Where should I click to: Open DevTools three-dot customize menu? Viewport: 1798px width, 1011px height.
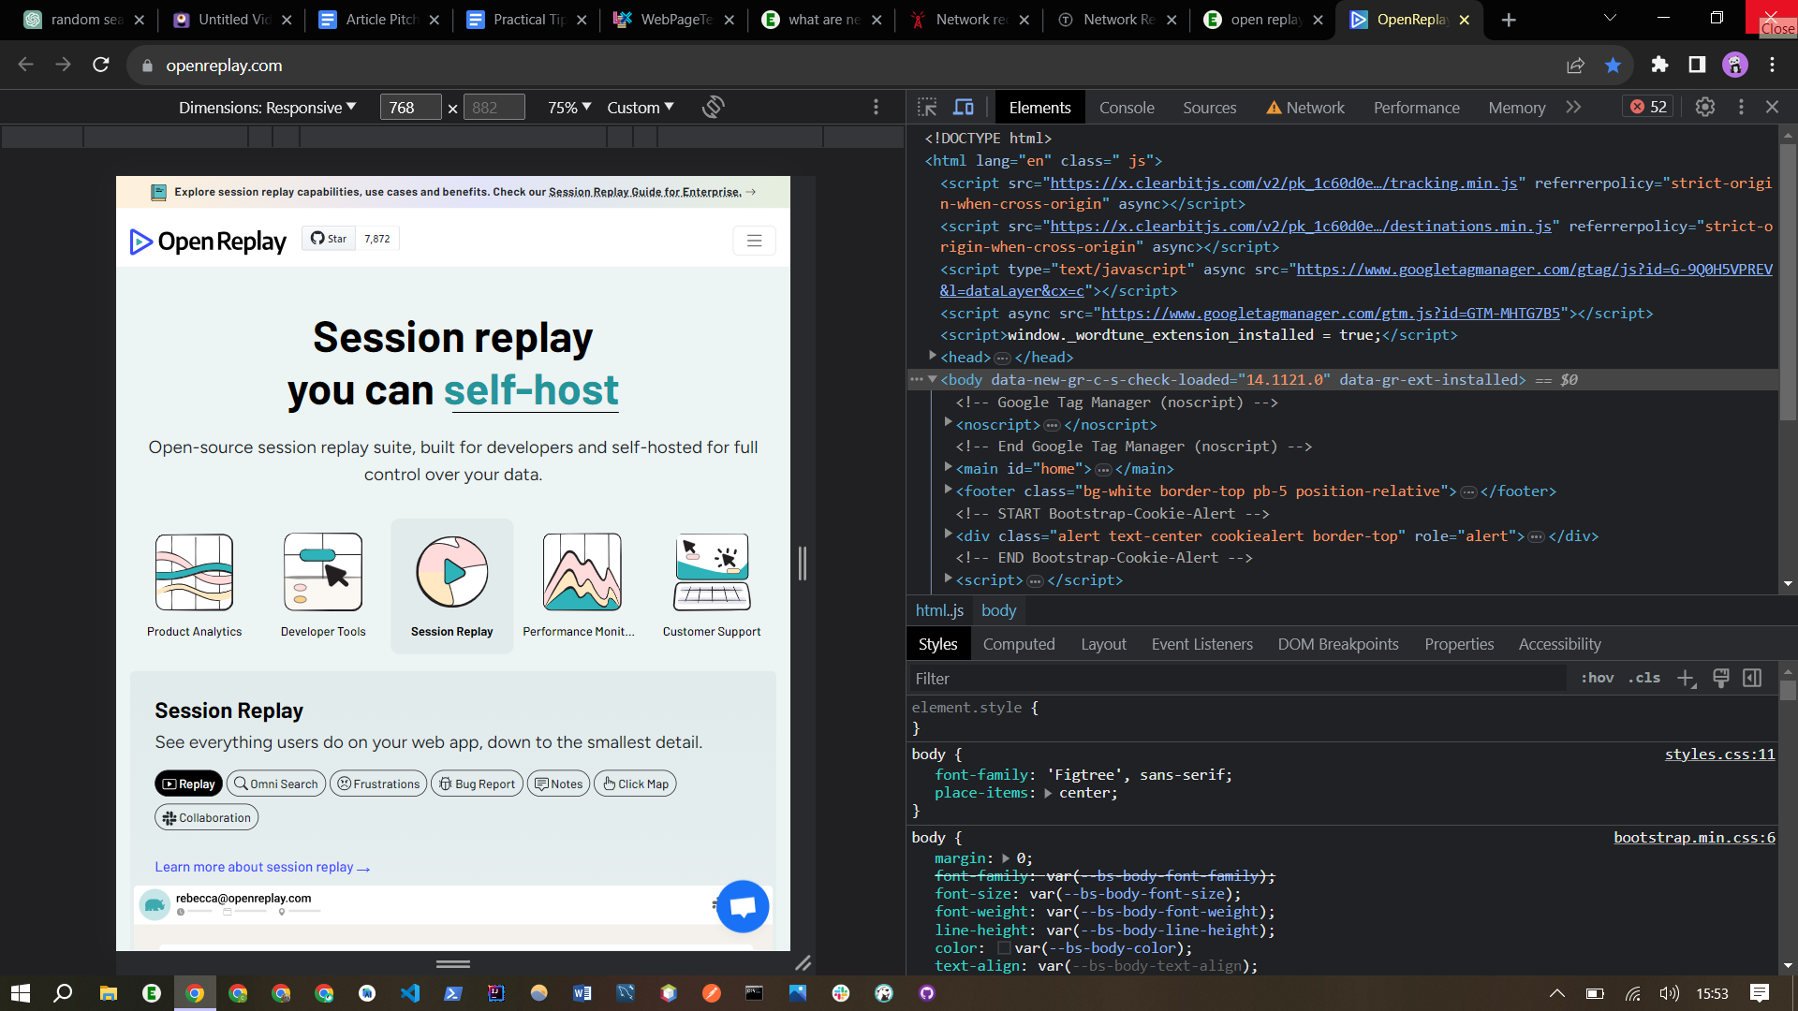[x=1741, y=108]
